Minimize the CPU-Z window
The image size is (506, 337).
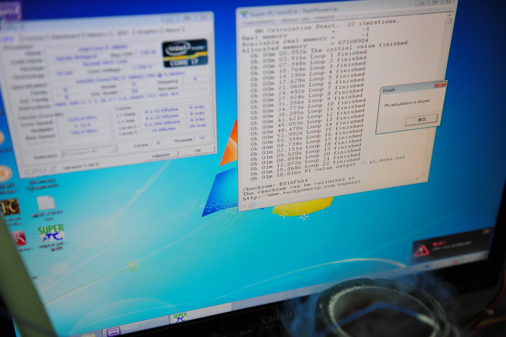(170, 19)
